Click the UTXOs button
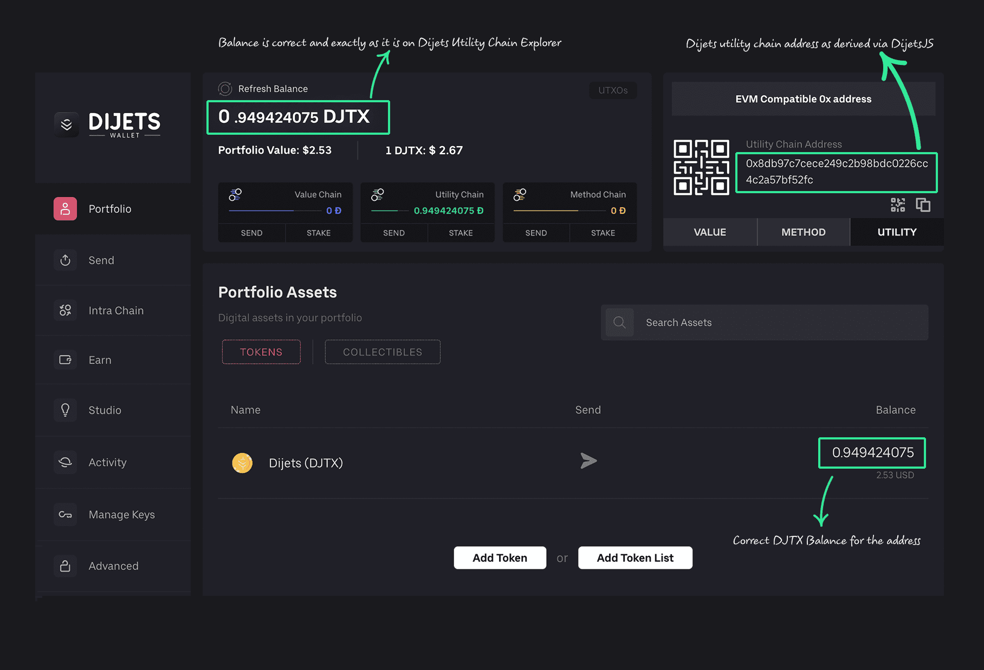Viewport: 984px width, 670px height. 613,90
